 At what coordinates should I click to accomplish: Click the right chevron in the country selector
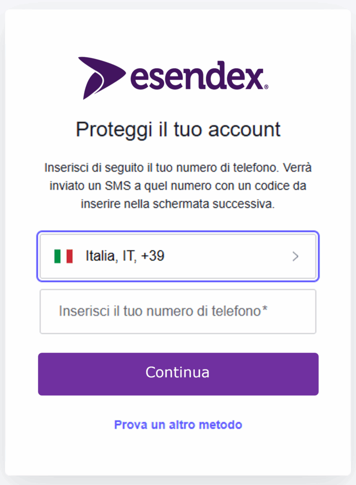coord(295,257)
